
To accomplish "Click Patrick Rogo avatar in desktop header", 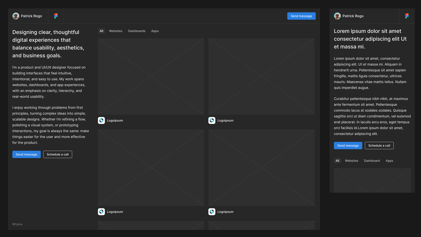I will 16,16.
